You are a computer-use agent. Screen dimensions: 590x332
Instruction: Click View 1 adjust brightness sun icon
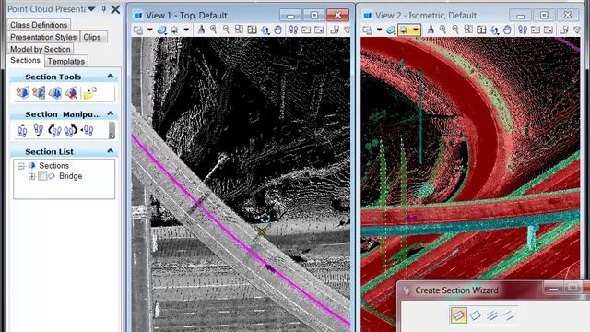[x=174, y=30]
